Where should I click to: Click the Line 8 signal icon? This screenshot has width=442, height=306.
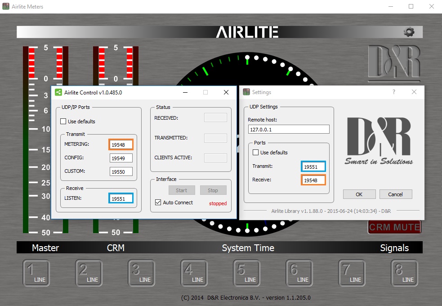[404, 273]
